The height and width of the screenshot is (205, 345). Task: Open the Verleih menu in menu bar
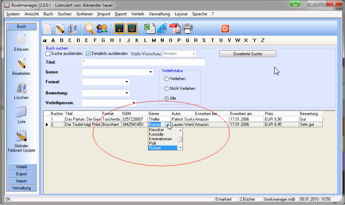(x=138, y=14)
